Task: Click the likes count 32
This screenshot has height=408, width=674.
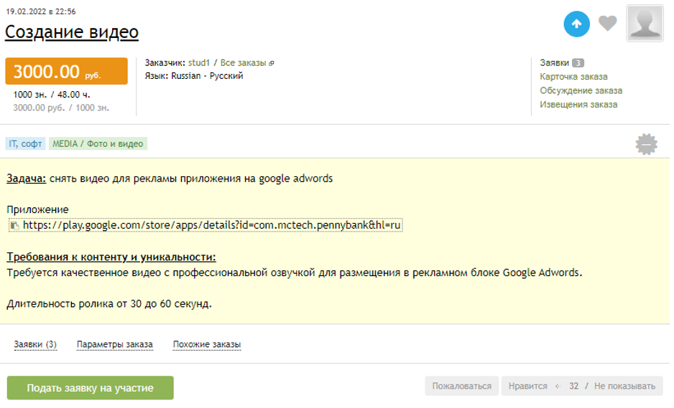Action: pos(574,386)
